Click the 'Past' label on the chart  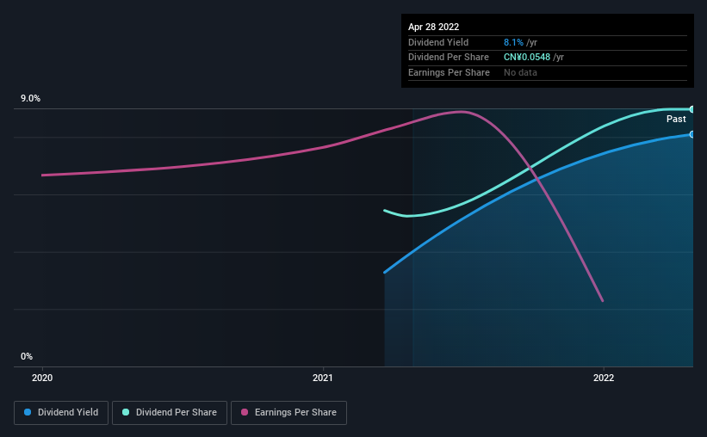676,119
